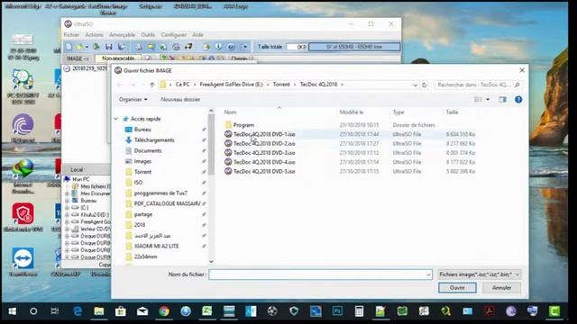Click Nouveau dossier button
The width and height of the screenshot is (577, 324).
(x=180, y=100)
